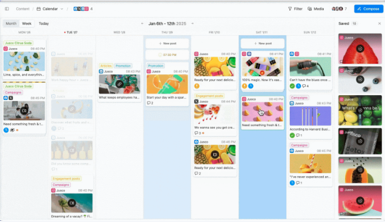Click the carousel icon on Friday 08:46 PM post
The height and width of the screenshot is (222, 385).
click(215, 155)
